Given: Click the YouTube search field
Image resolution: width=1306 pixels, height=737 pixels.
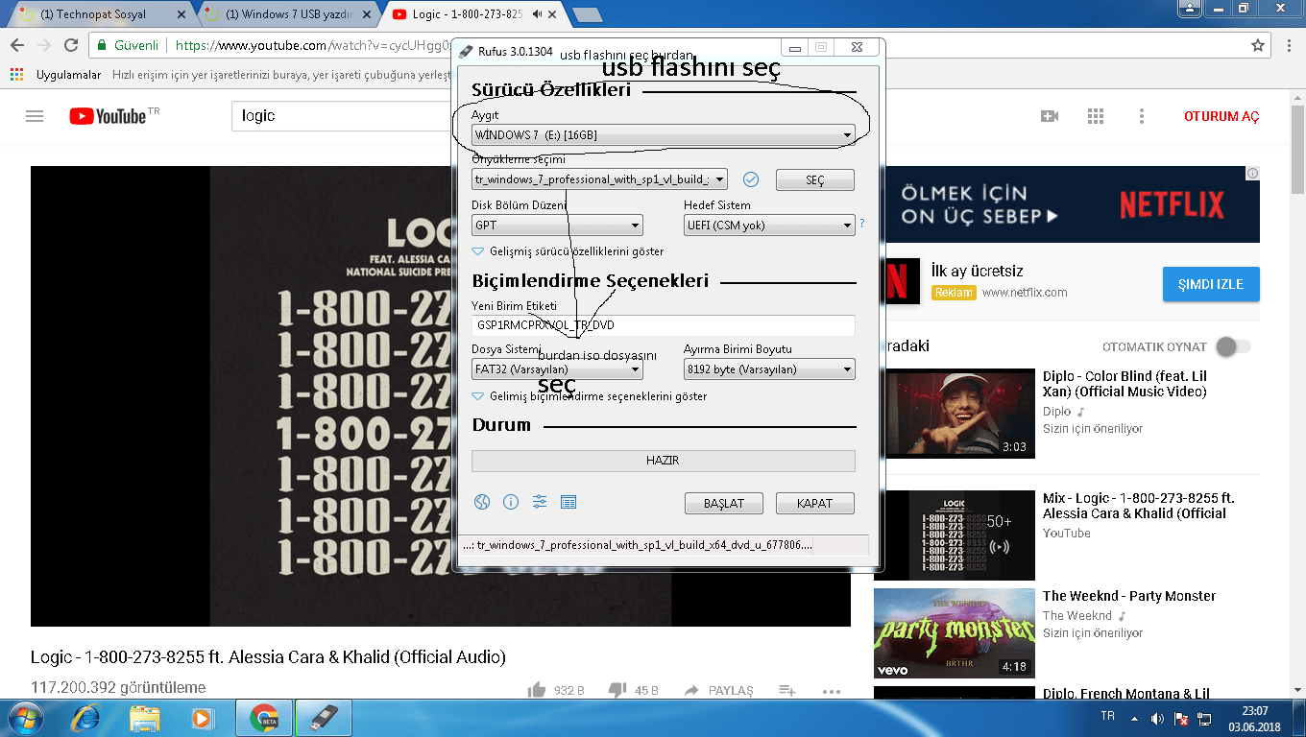Looking at the screenshot, I should pos(341,116).
